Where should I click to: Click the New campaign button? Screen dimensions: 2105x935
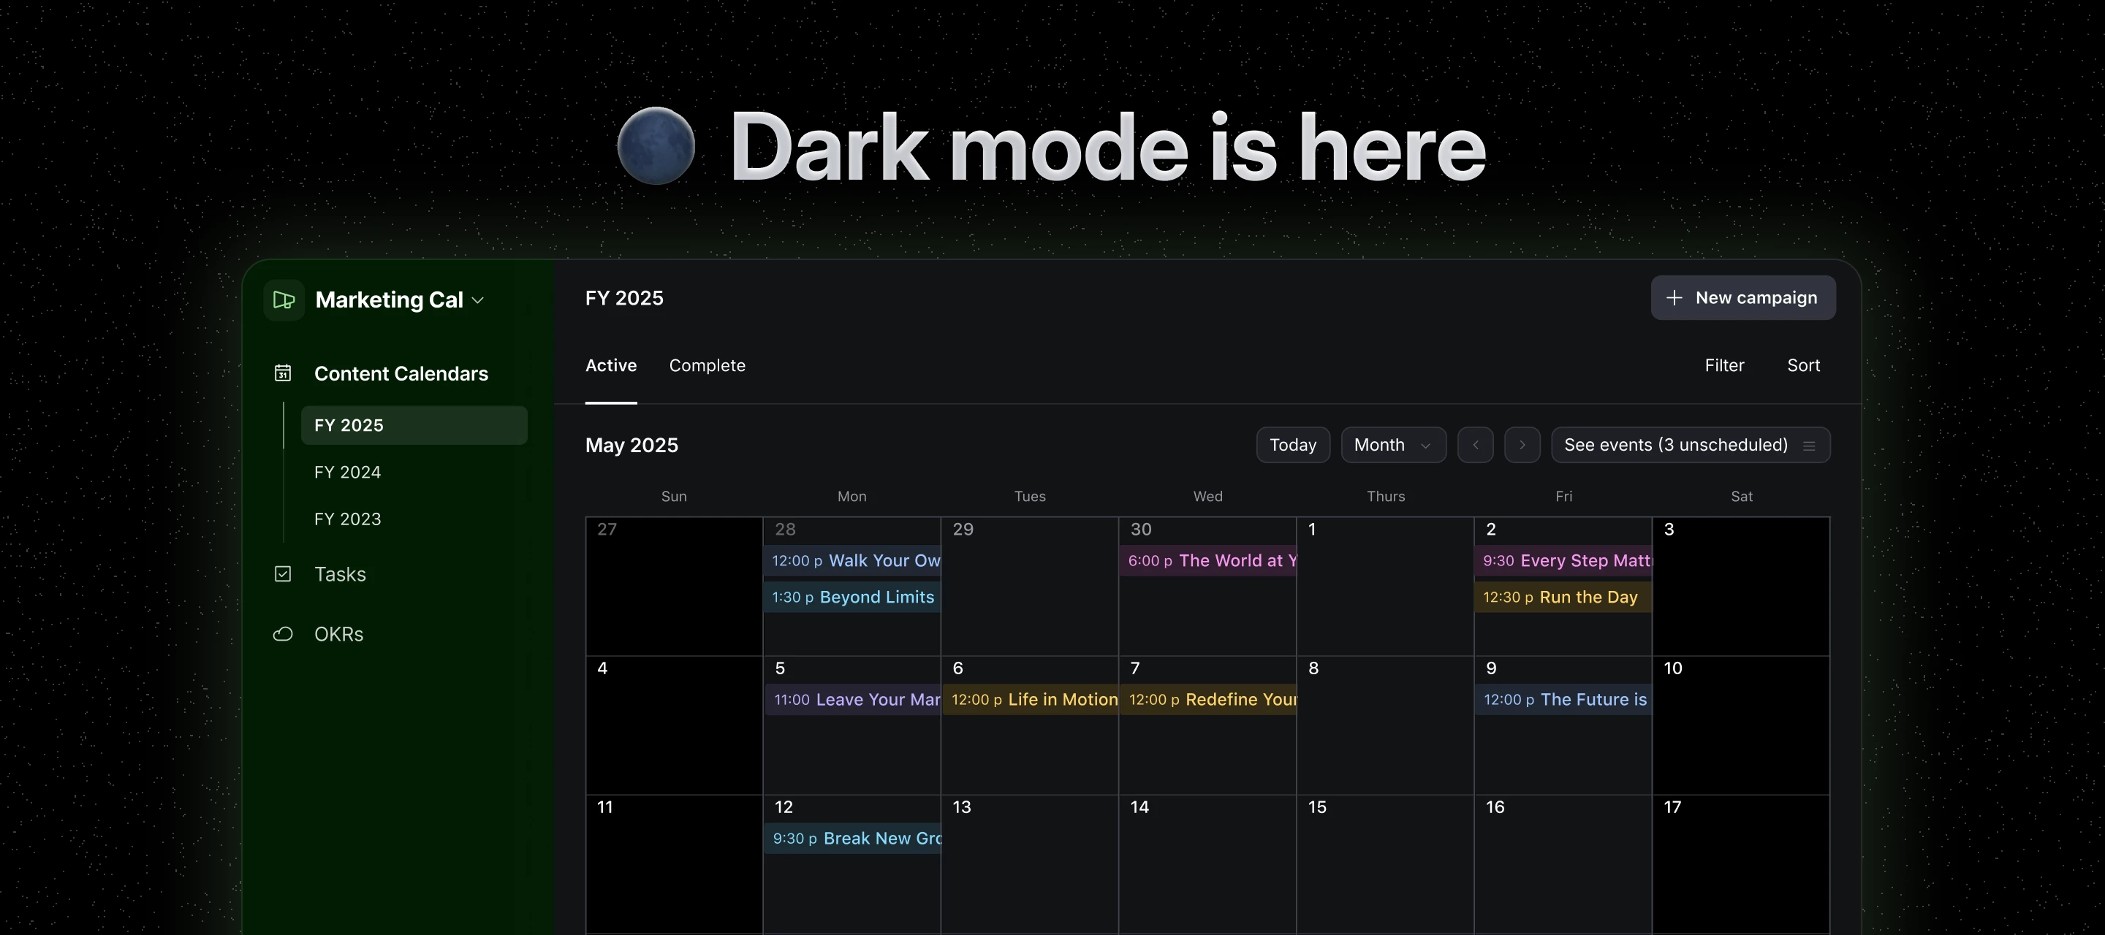pos(1743,297)
